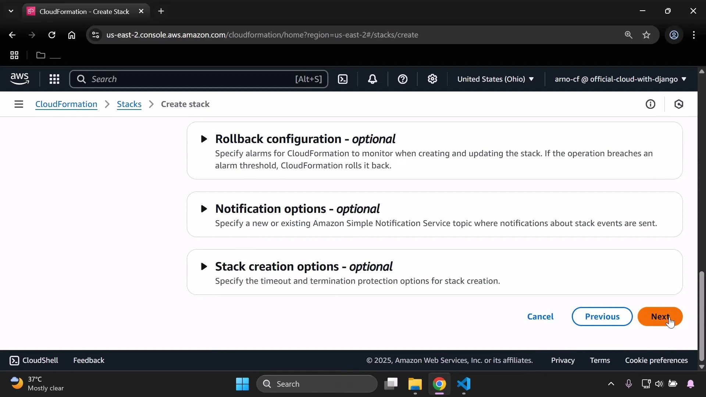Click the CloudShell icon in the footer
Image resolution: width=706 pixels, height=397 pixels.
click(14, 361)
